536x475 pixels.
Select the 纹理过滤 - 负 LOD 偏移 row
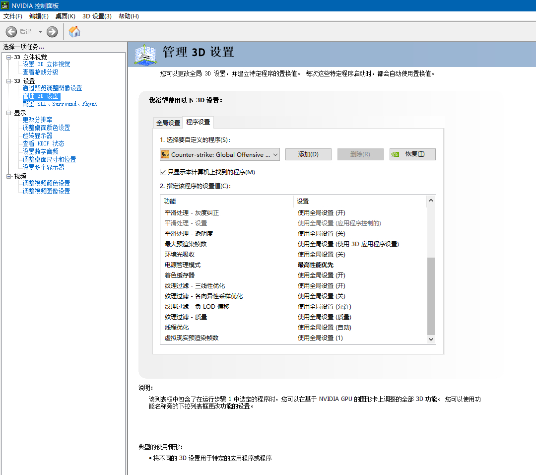(294, 307)
